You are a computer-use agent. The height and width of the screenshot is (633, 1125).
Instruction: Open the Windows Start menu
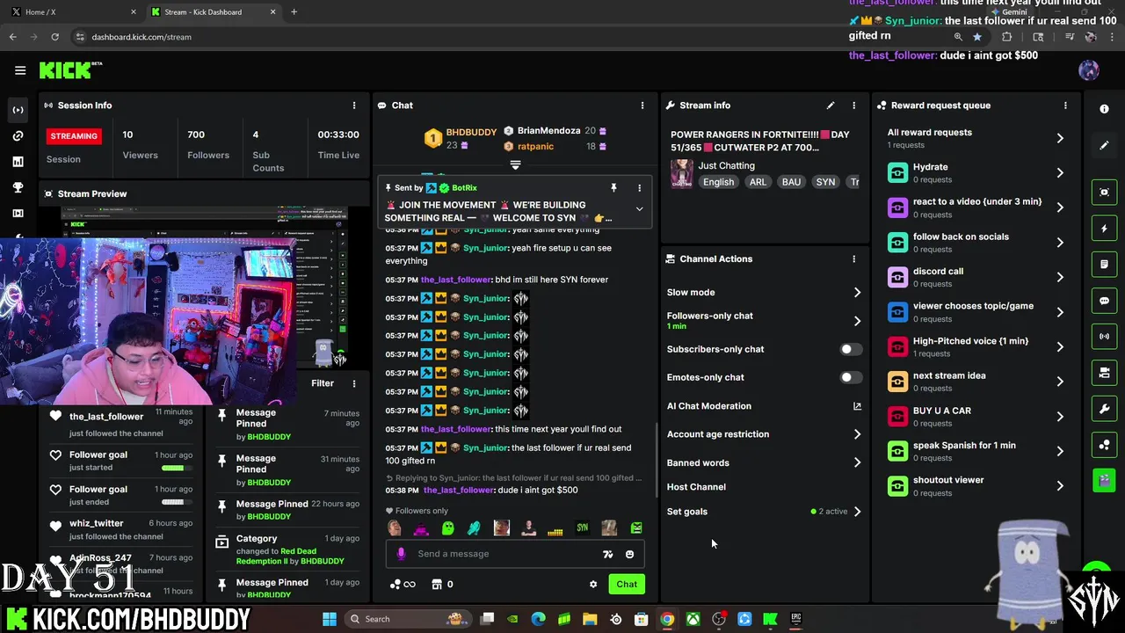(x=330, y=619)
